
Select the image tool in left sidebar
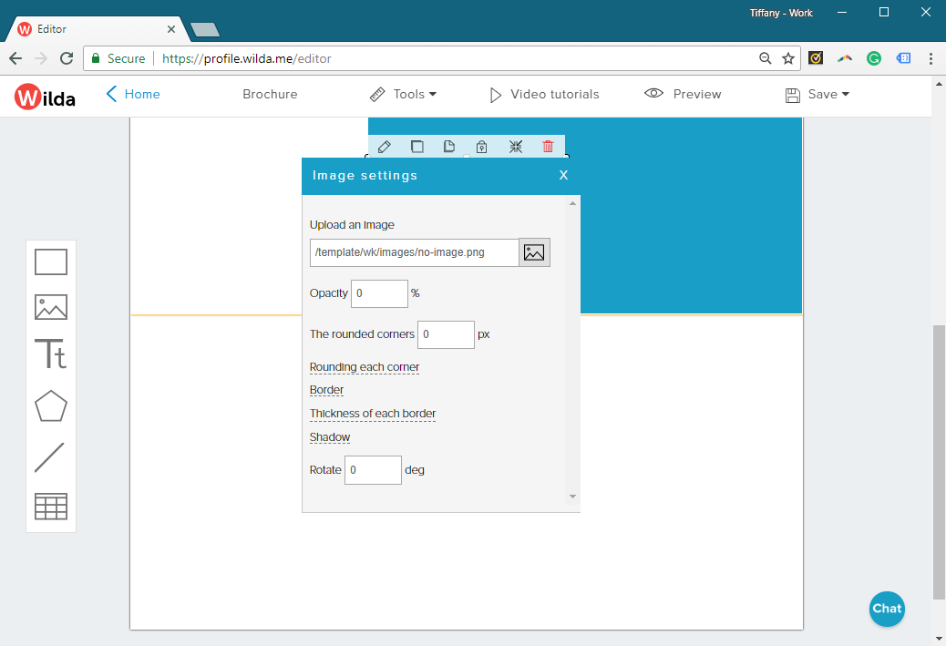coord(51,307)
